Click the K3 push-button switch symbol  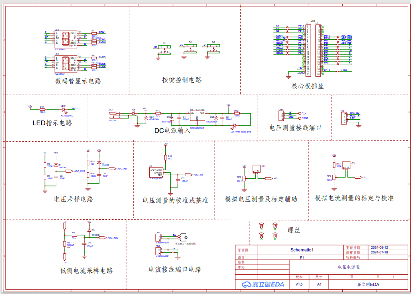tap(214, 49)
